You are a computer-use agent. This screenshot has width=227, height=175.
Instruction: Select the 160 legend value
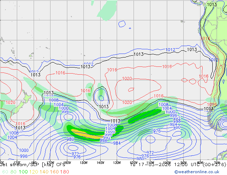(x=54, y=172)
